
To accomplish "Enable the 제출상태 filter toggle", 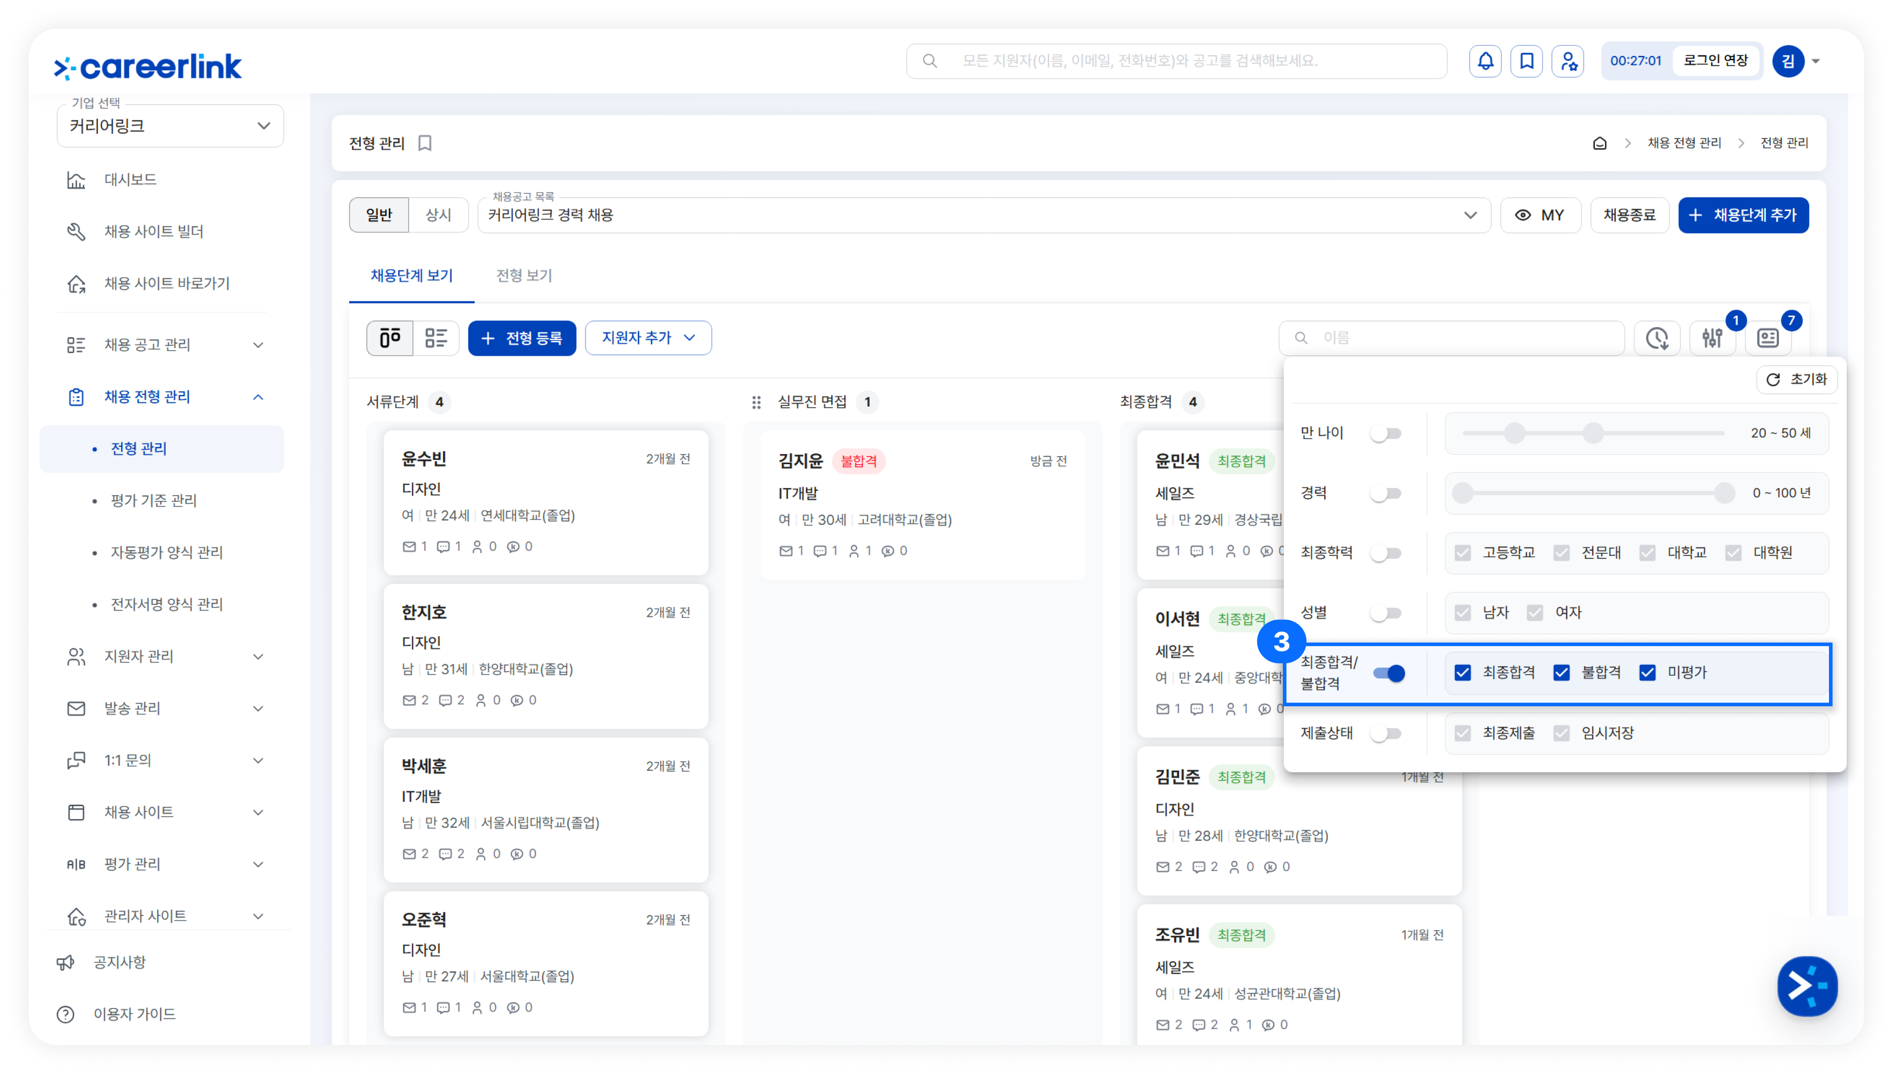I will click(1386, 733).
